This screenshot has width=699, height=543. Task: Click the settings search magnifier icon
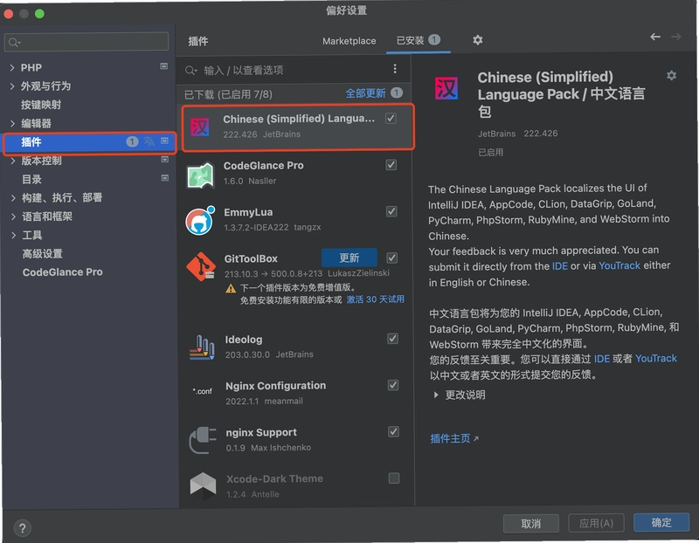pos(14,42)
